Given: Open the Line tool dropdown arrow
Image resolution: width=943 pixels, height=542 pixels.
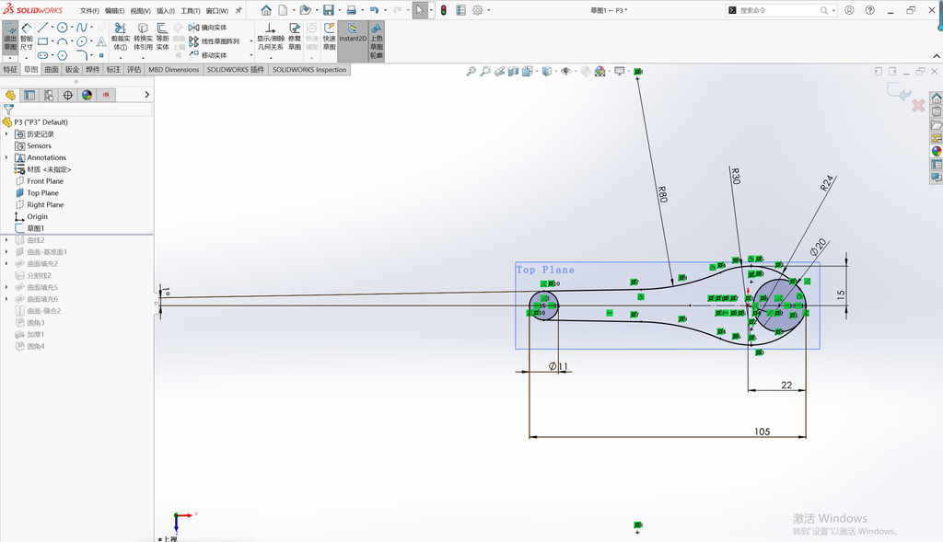Looking at the screenshot, I should tap(52, 28).
